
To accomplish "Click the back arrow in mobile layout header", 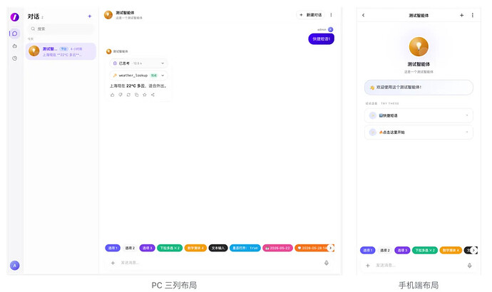I will [364, 15].
